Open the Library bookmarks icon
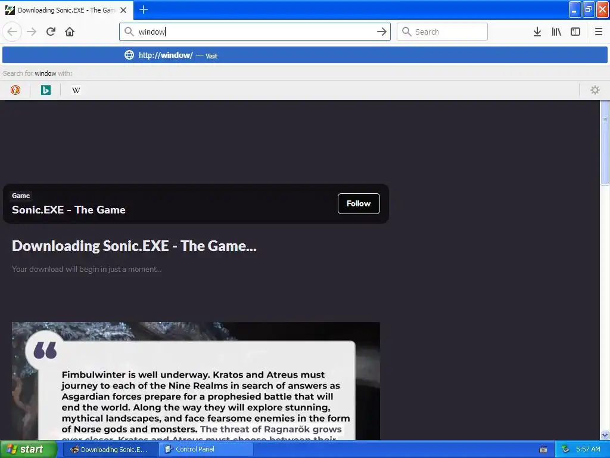Viewport: 610px width, 458px height. [556, 32]
